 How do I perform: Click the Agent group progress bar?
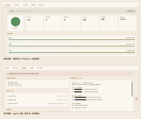click(x=72, y=40)
